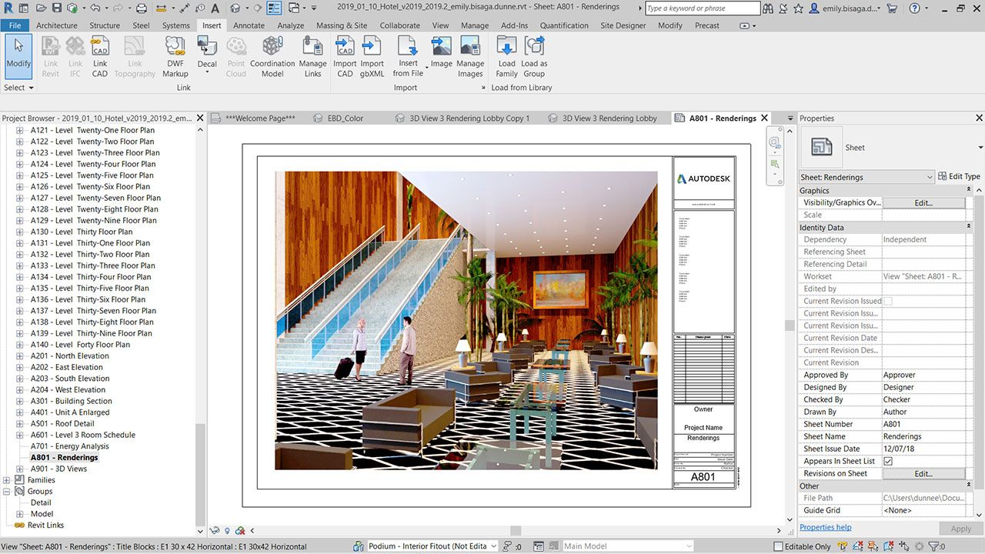
Task: Click the Save disk icon
Action: [x=57, y=8]
